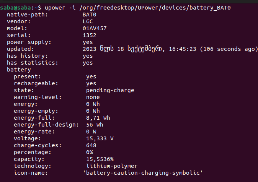Click the energy-full value 8,71 Wh
258x182 pixels.
(98, 118)
